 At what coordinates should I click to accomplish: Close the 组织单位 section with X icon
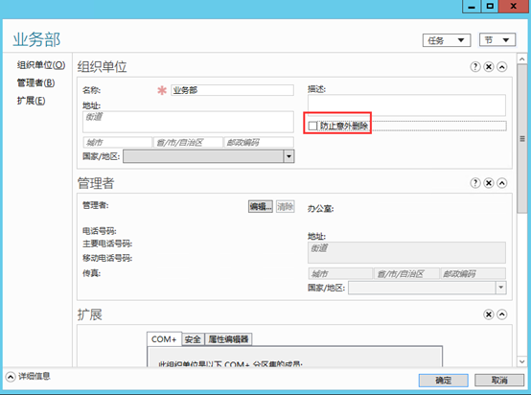pyautogui.click(x=488, y=67)
